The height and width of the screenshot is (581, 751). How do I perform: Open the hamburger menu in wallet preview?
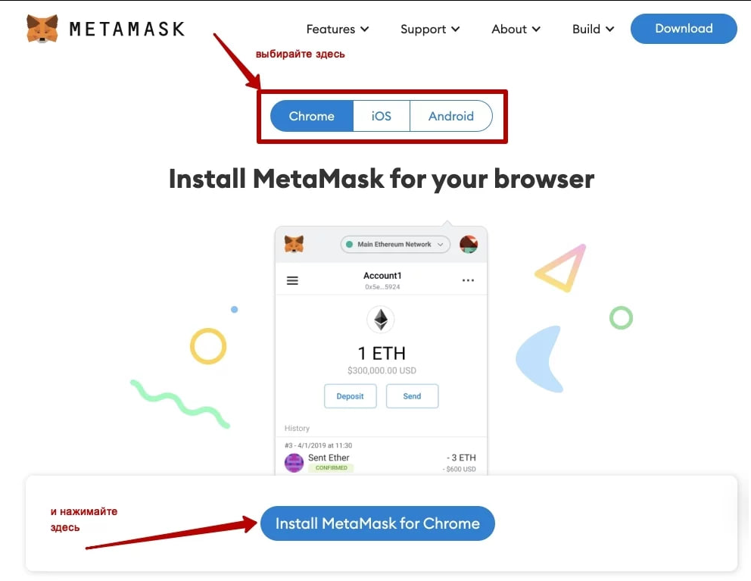[292, 280]
